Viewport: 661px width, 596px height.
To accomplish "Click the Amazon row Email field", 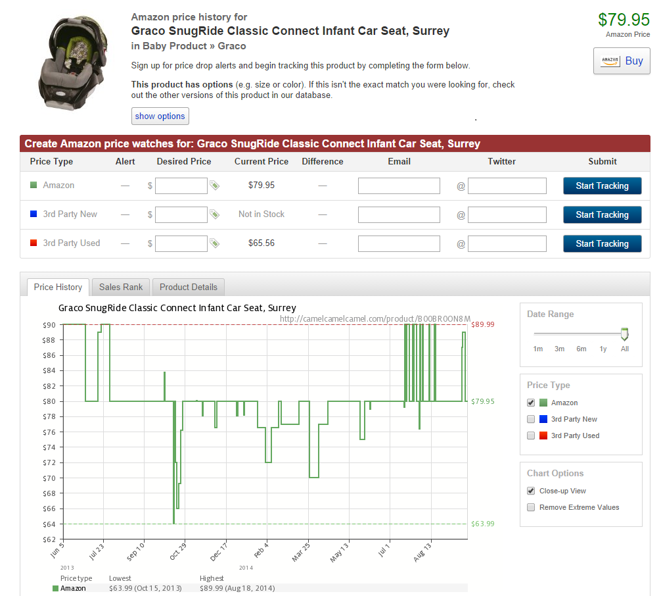I will (399, 186).
